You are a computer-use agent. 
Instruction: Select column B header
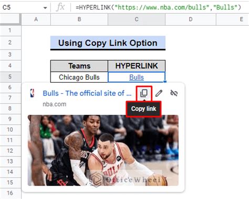79,19
